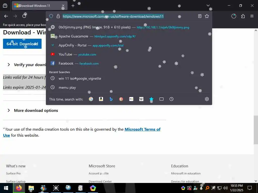Screen dimensions: 258x193
Task: View site security padlock info
Action: click(58, 16)
